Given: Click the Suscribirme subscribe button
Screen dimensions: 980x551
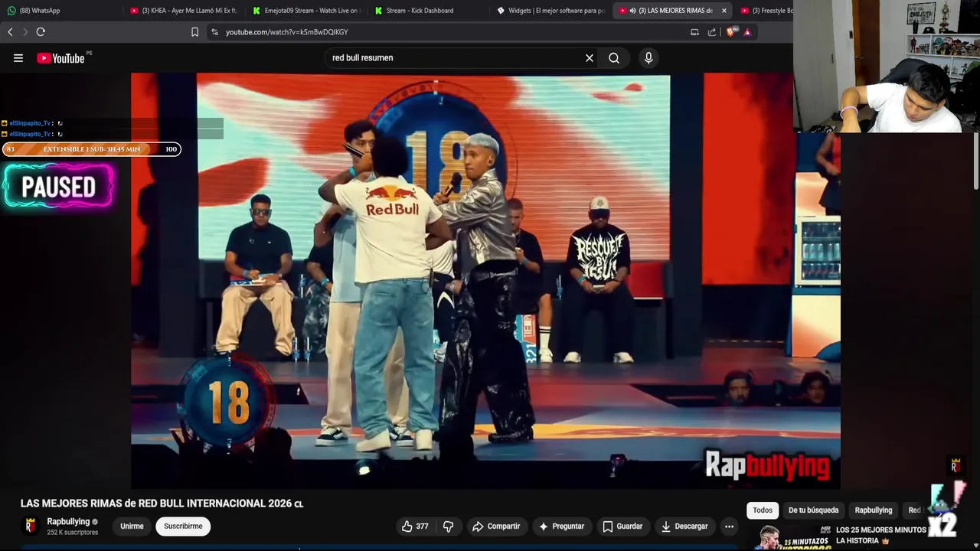Looking at the screenshot, I should click(x=183, y=527).
